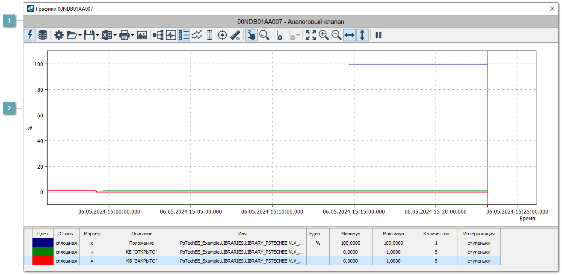Fit chart to full extent
Screen dimensions: 562x275
coord(311,35)
